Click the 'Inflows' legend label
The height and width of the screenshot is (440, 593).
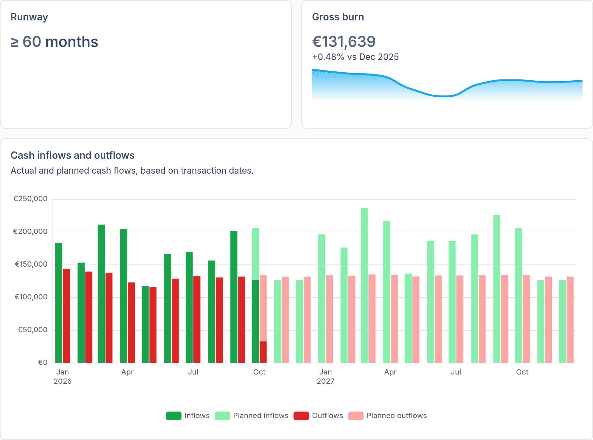point(197,416)
